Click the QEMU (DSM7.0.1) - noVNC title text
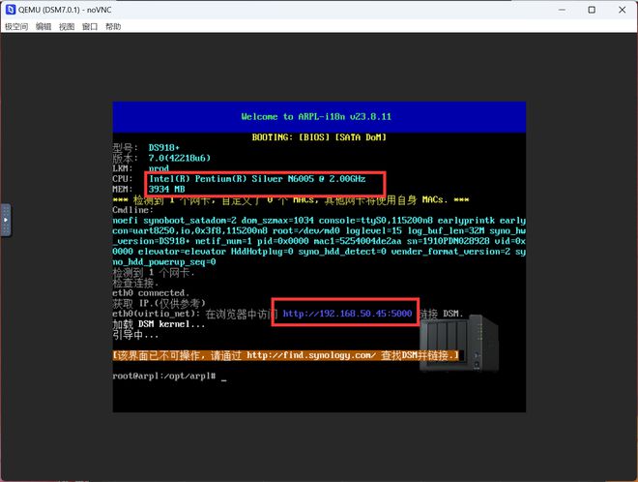The width and height of the screenshot is (638, 482). coord(65,10)
